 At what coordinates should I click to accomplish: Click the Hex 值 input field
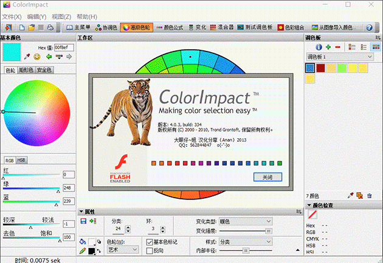[x=64, y=47]
